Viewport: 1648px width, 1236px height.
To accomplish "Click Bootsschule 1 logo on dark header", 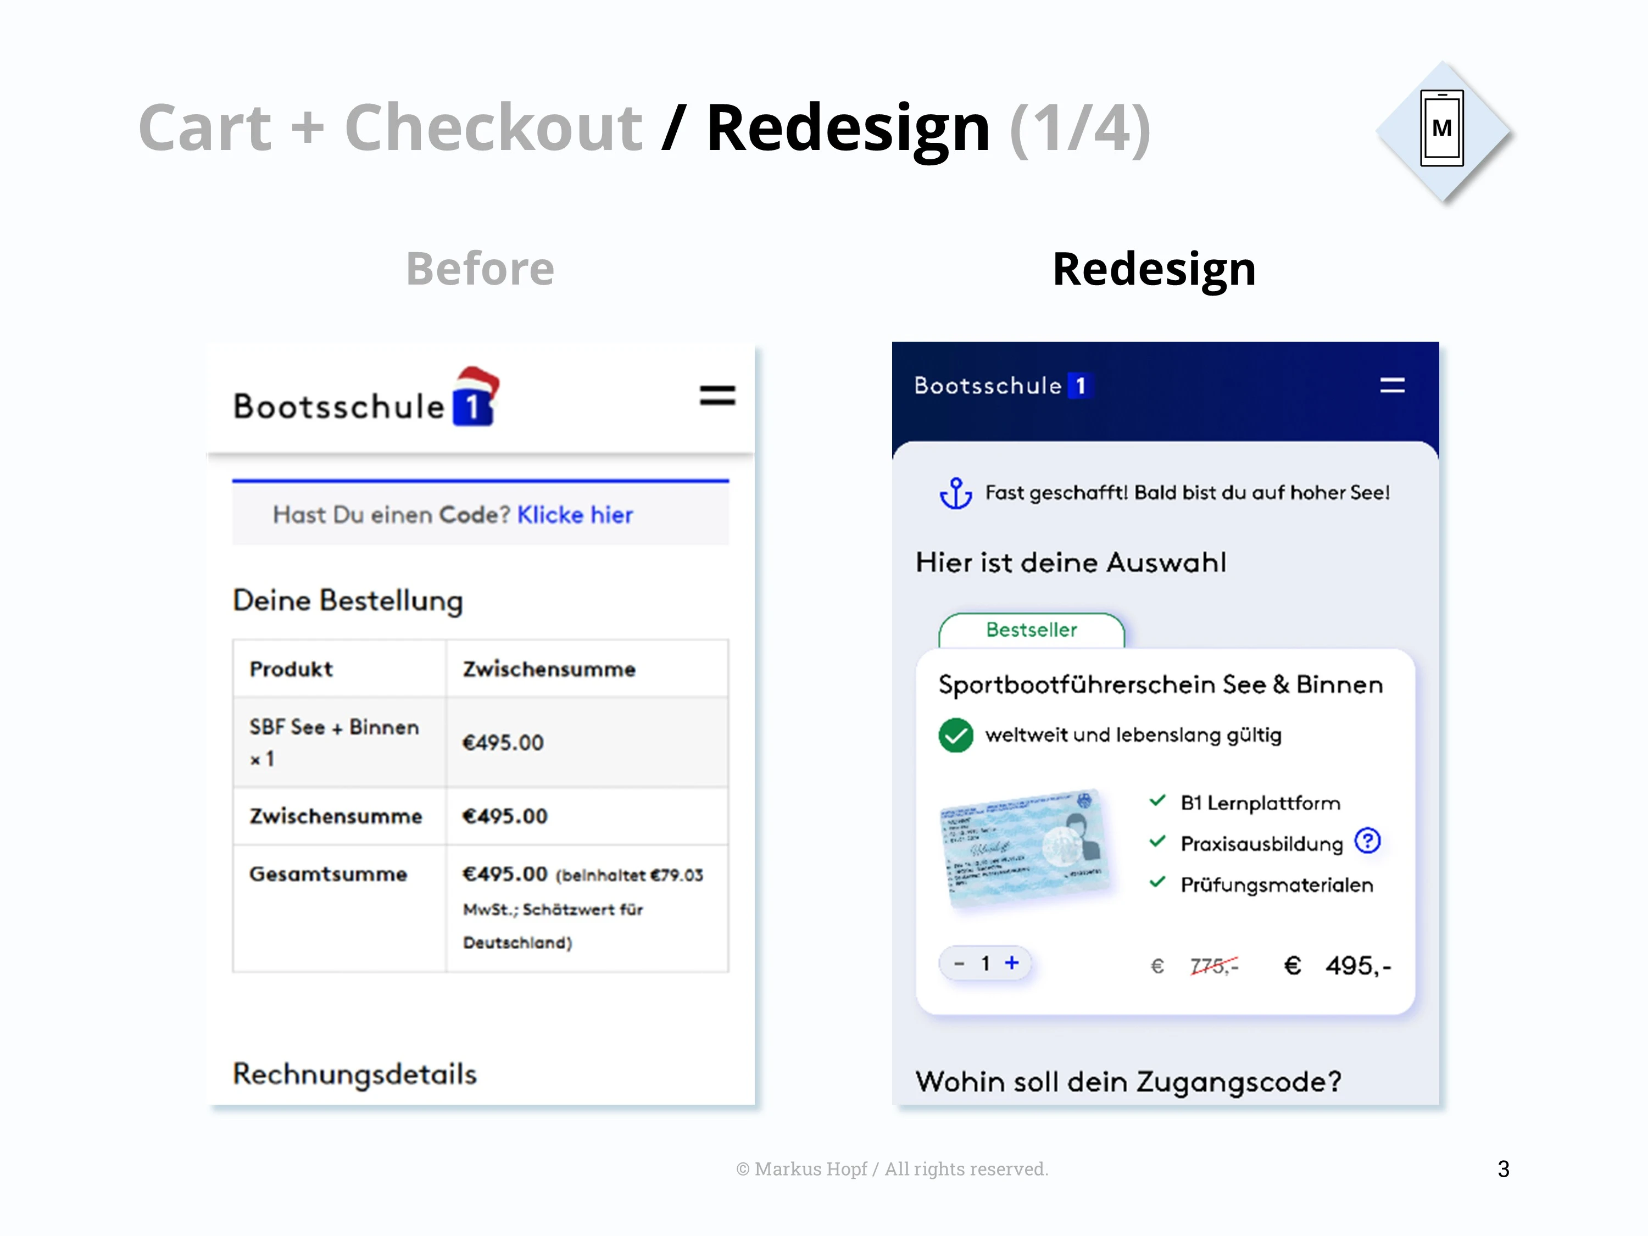I will 1003,385.
